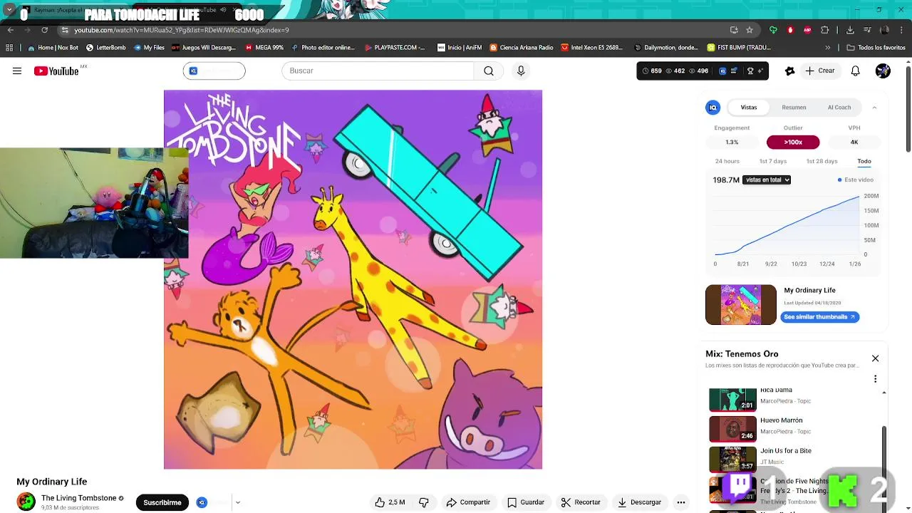Click the >100x outlier pill
Screen dimensions: 912x513
(x=793, y=142)
